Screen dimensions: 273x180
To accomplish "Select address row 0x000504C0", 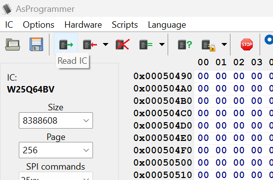I will click(x=163, y=113).
